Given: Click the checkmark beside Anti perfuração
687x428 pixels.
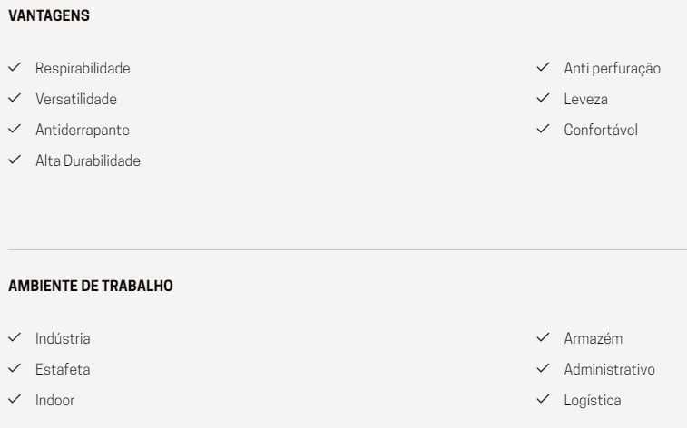Looking at the screenshot, I should click(x=543, y=67).
